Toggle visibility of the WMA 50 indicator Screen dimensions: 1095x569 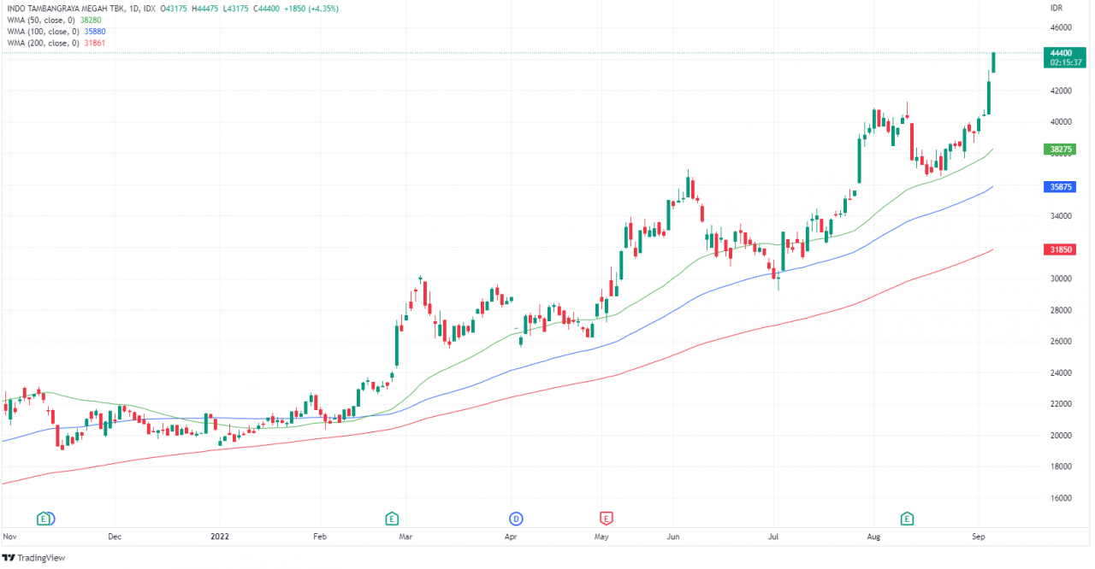coord(41,18)
